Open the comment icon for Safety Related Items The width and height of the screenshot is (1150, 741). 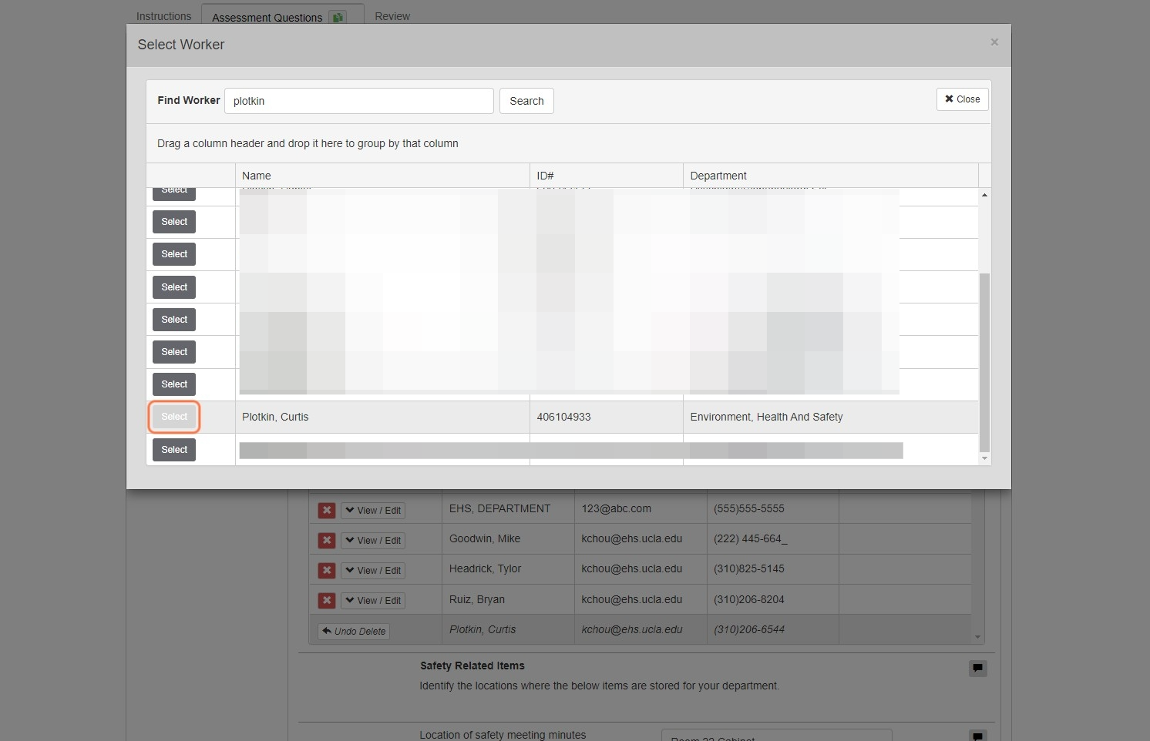pos(977,668)
